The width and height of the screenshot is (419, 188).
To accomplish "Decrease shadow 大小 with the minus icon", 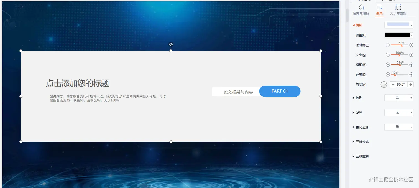I will coord(388,55).
